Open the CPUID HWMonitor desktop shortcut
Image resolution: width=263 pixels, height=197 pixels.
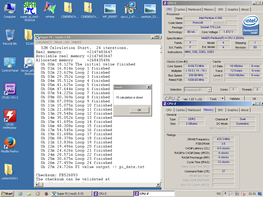(x=10, y=119)
